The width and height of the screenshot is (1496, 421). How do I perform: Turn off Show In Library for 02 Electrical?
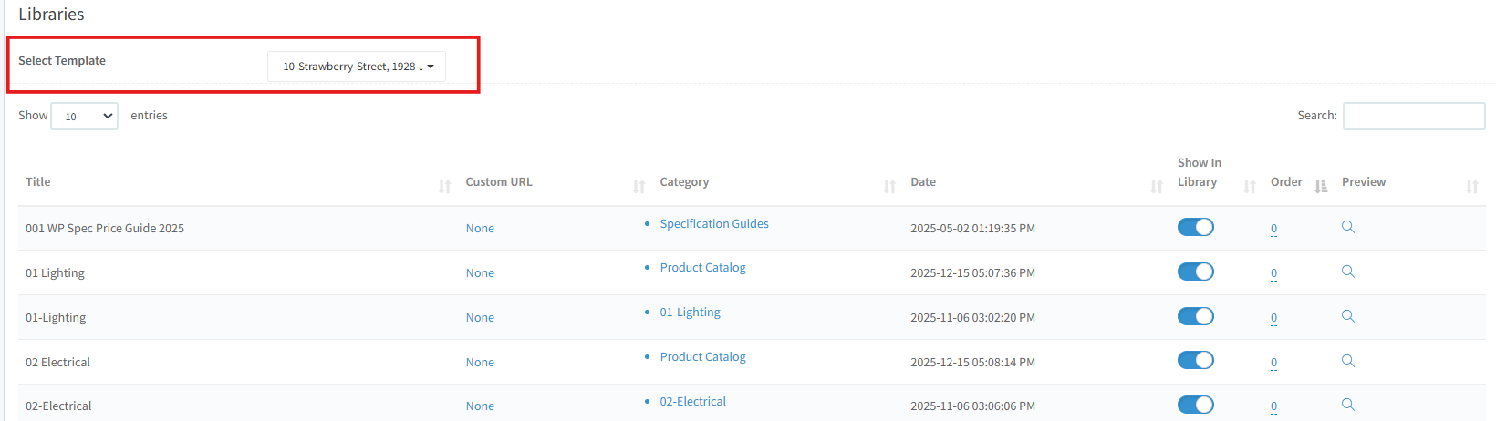pos(1195,361)
